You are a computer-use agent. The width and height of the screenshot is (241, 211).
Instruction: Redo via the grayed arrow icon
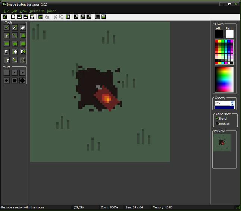[x=47, y=17]
